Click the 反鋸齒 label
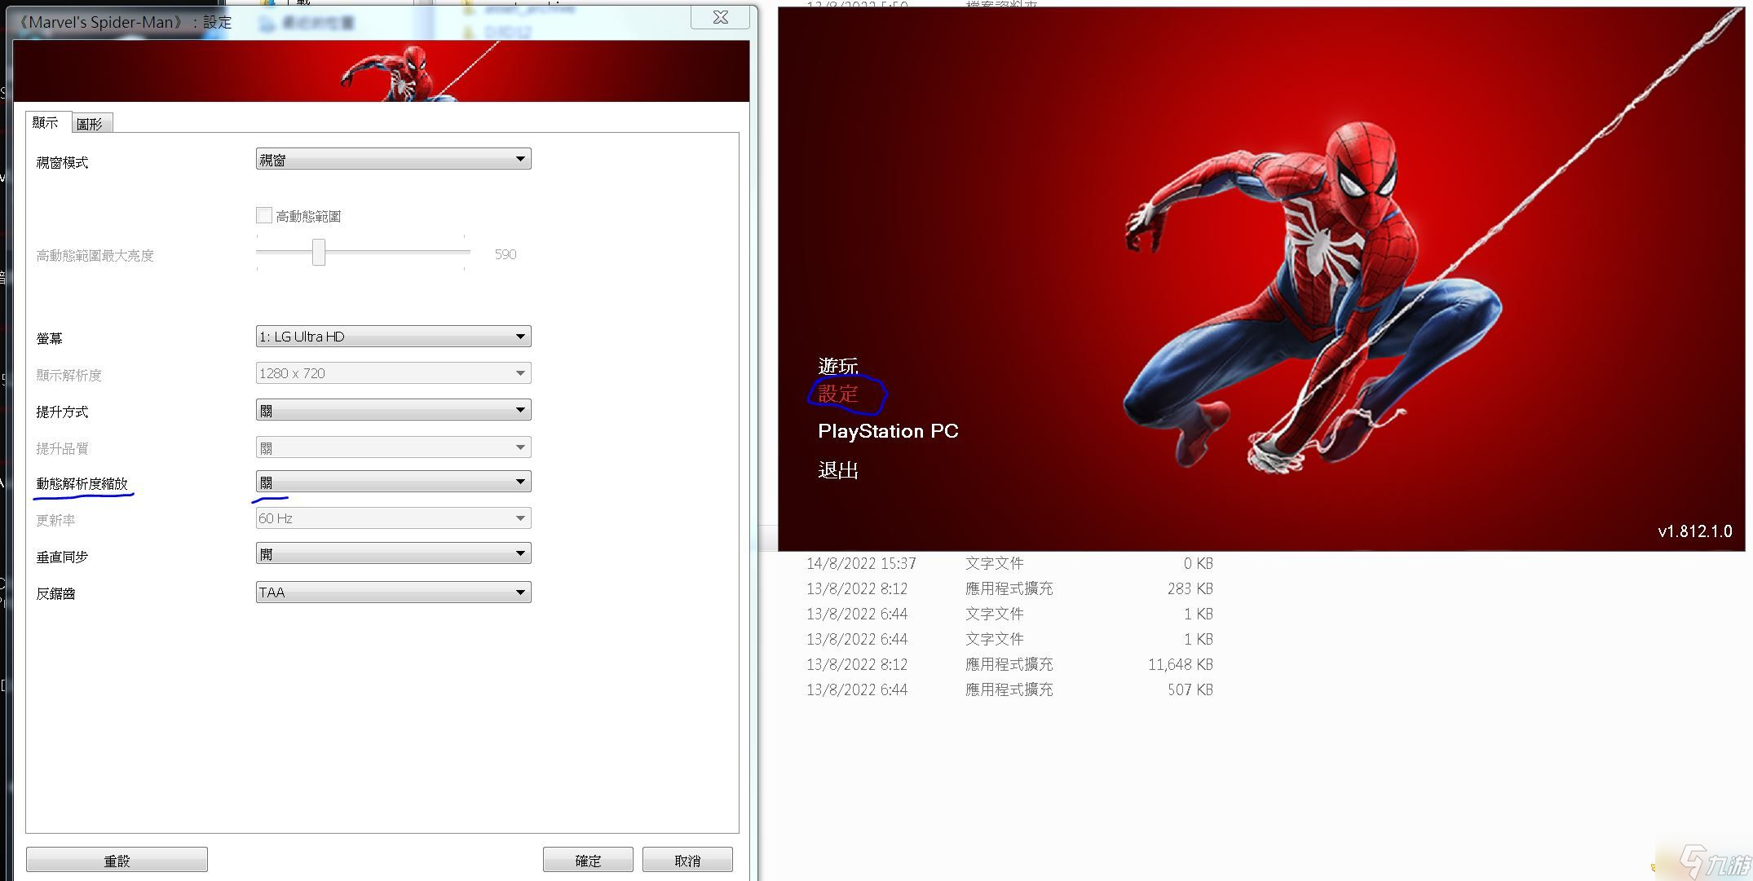 55,593
